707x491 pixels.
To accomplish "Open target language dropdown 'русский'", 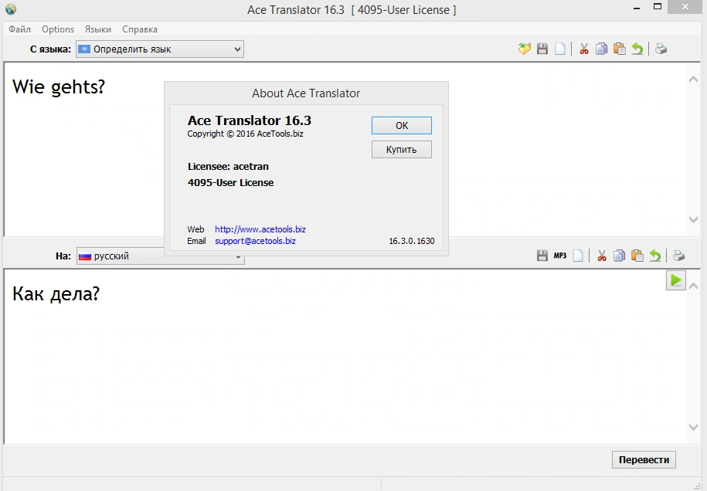I will click(161, 256).
